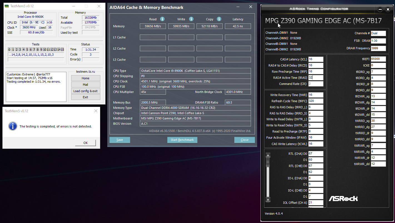
Task: Focus the tRDRD_dd field
Action: point(378,90)
